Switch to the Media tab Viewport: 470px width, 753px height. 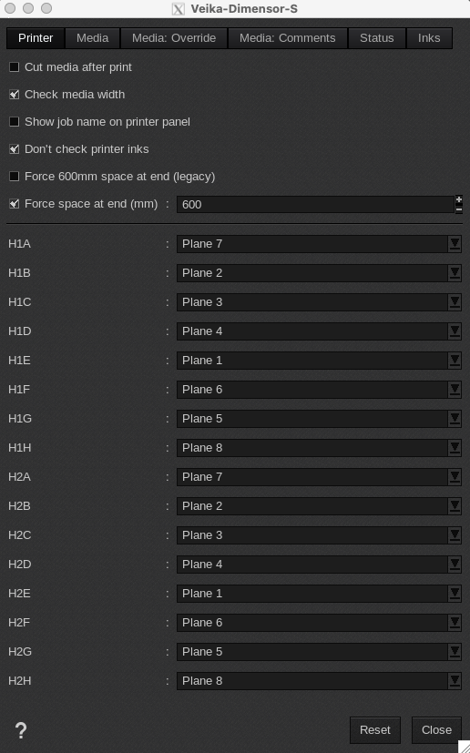coord(92,38)
